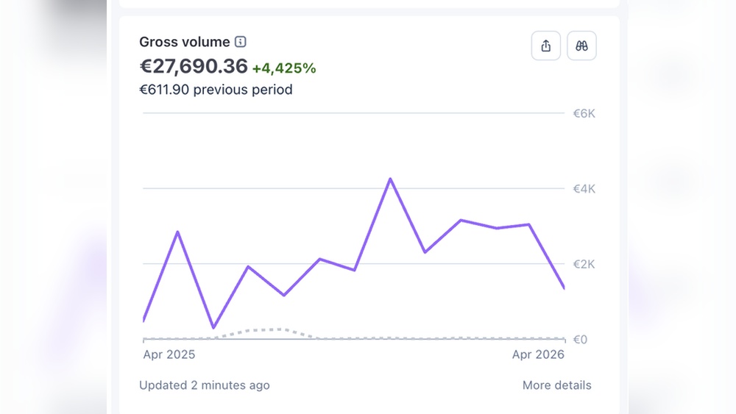
Task: Click the €611.90 previous period text
Action: (x=216, y=90)
